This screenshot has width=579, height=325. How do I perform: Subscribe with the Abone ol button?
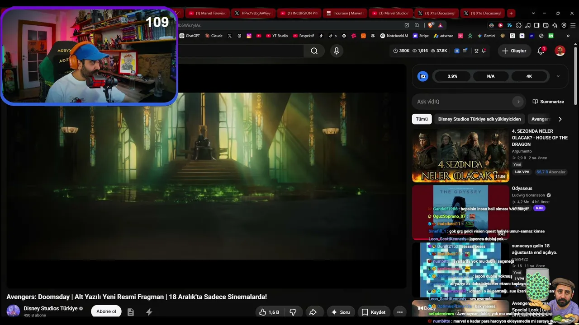pyautogui.click(x=106, y=311)
